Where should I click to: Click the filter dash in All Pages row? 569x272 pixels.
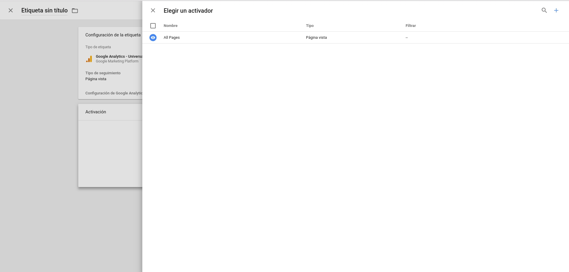(x=407, y=38)
